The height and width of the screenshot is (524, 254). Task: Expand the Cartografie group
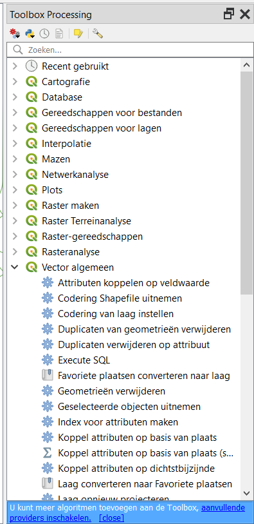pos(14,82)
